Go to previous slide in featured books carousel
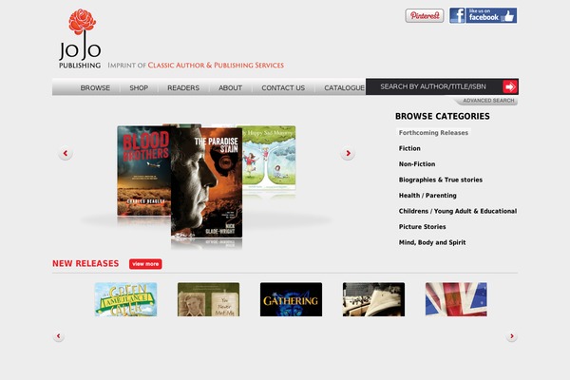570x380 pixels. 66,153
